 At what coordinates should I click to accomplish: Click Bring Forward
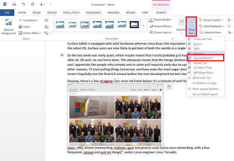(211, 20)
